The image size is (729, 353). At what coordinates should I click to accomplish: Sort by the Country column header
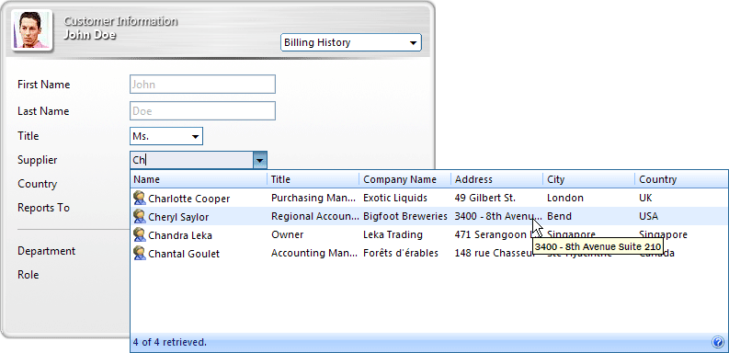pos(681,179)
